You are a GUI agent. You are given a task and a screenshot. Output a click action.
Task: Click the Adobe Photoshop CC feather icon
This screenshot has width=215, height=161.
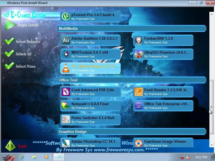[65, 143]
